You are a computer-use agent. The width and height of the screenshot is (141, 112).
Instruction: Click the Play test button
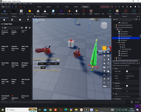coord(12,7)
